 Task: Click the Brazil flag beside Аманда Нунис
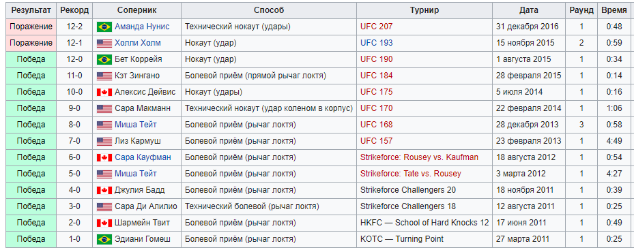(104, 27)
